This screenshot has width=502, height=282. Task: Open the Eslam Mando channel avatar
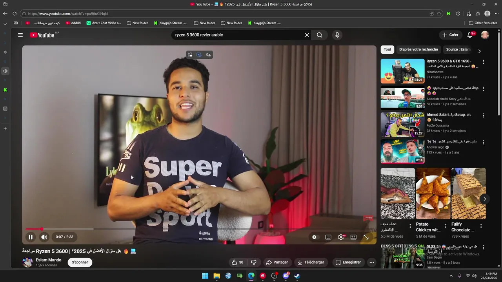[27, 262]
